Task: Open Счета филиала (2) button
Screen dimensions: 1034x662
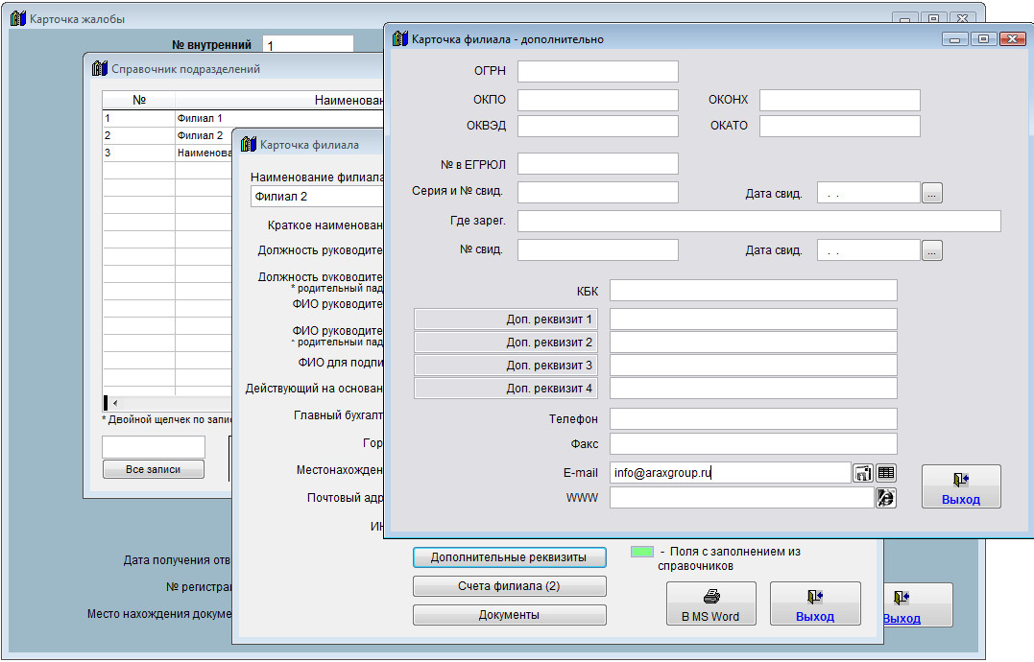Action: (x=509, y=586)
